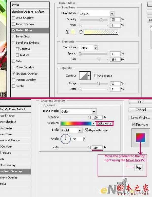
Task: Toggle the Reverse gradient checkbox
Action: (x=99, y=123)
